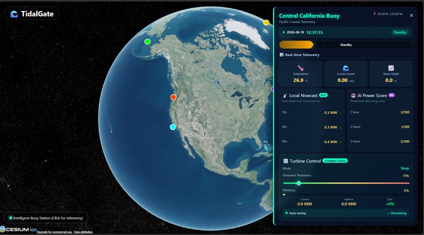424x235 pixels.
Task: Click the Intelligent Buoy Station legend pill
Action: [46, 218]
